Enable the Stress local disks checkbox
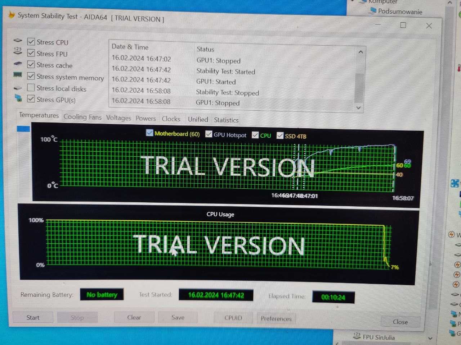 [x=31, y=88]
